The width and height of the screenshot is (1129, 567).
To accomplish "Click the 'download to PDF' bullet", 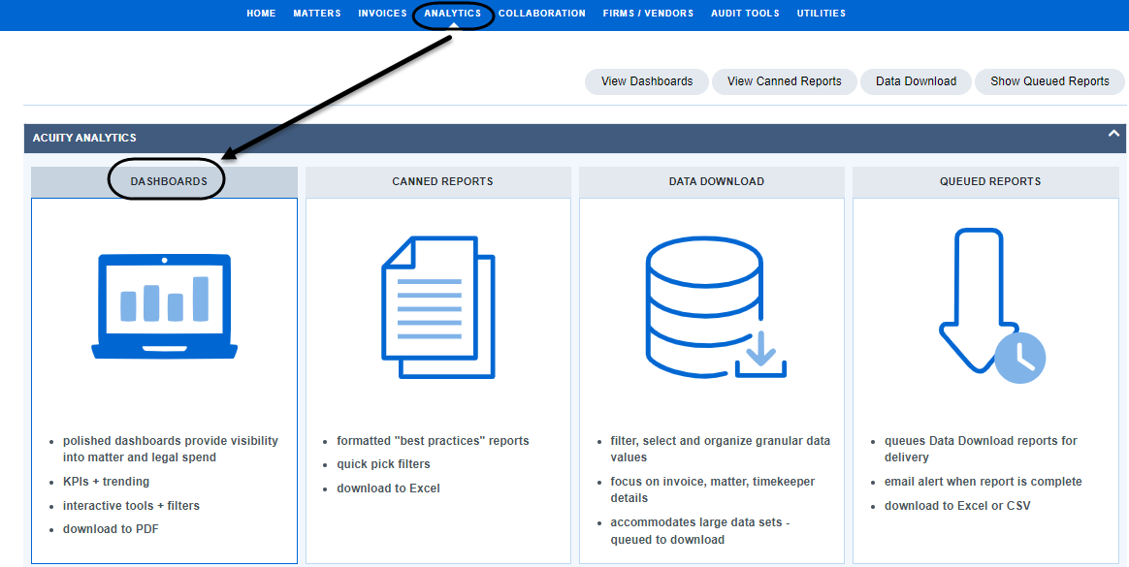I will tap(111, 529).
